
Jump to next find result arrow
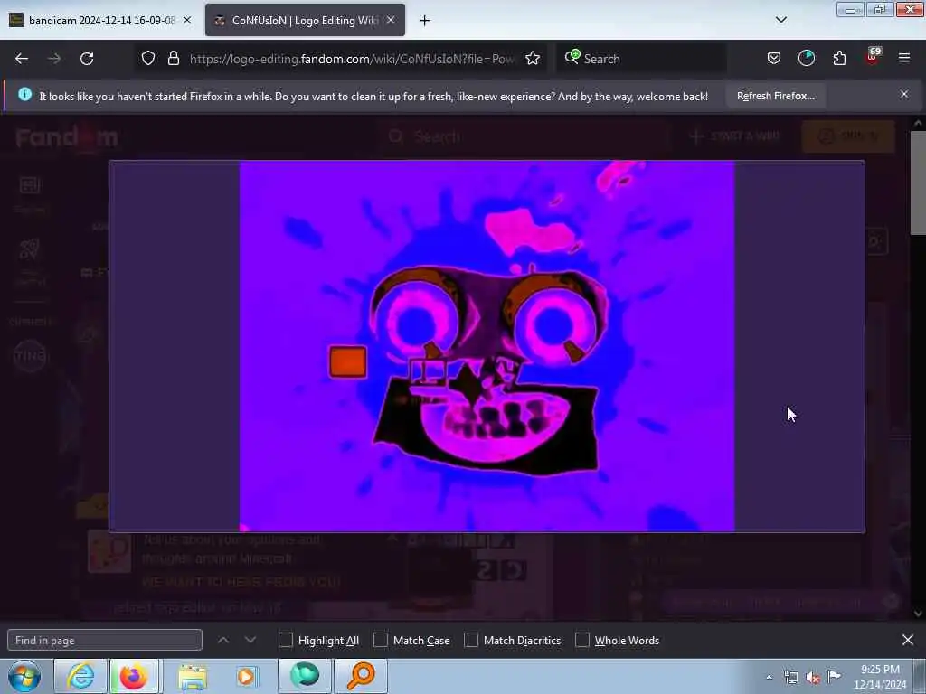pos(250,640)
